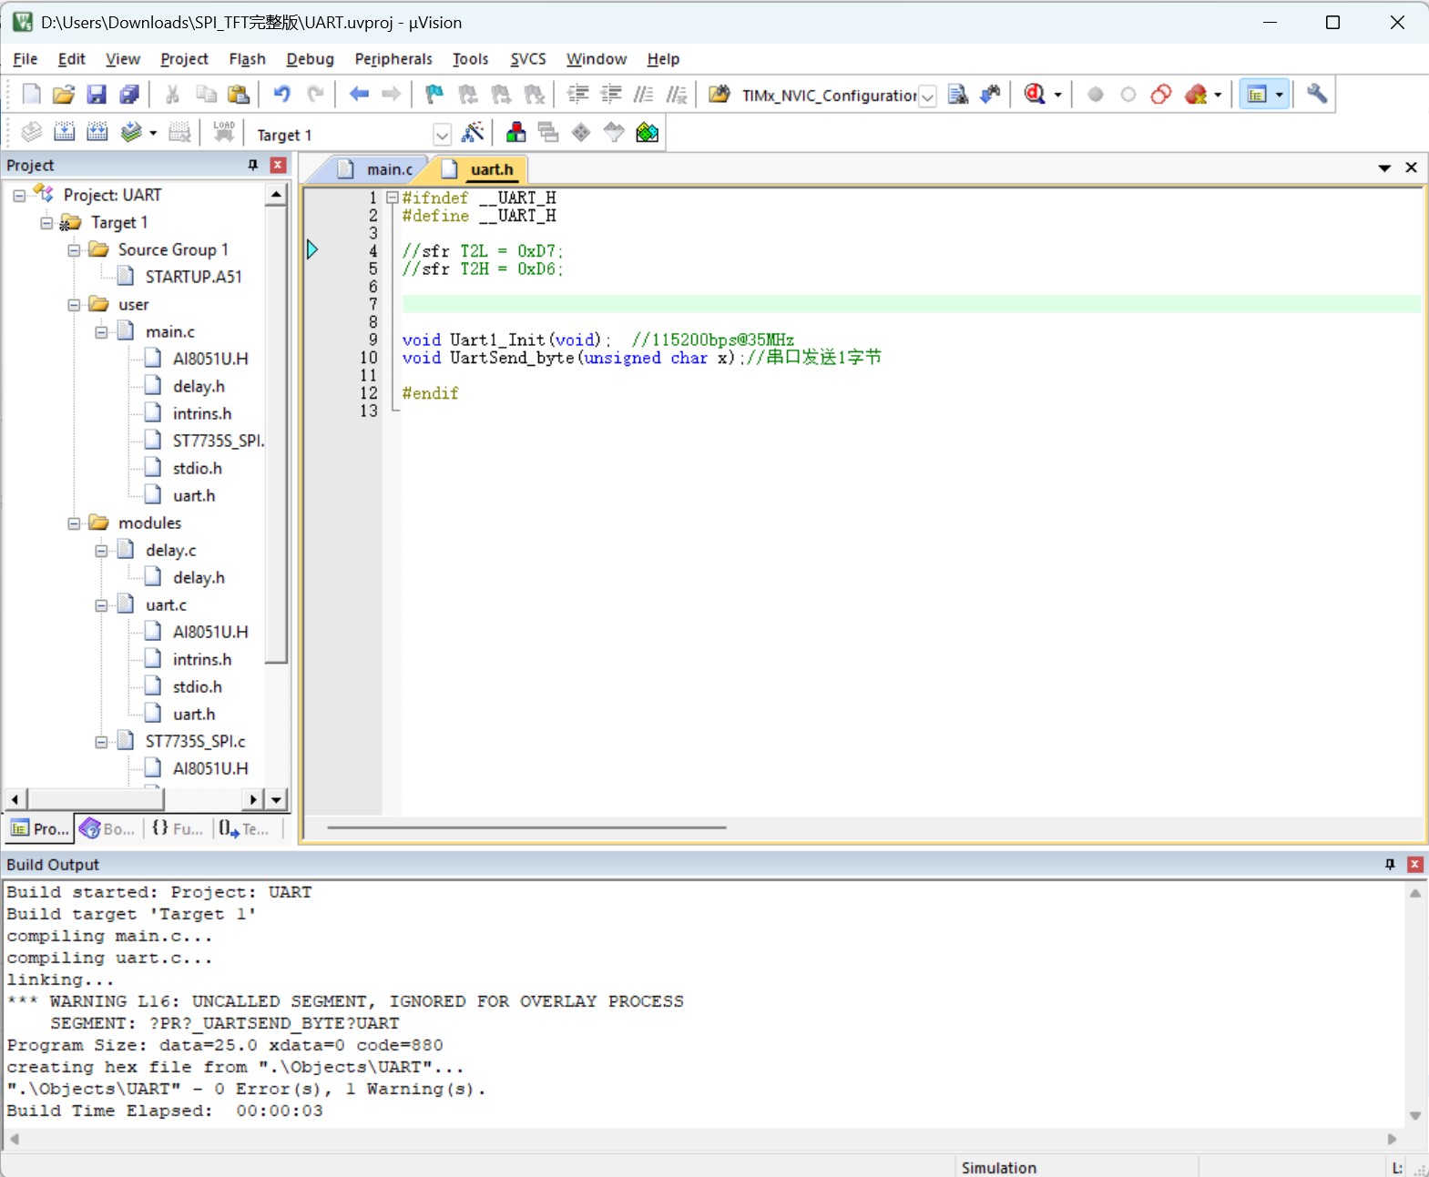Click the Comment selection icon
The height and width of the screenshot is (1177, 1429).
pyautogui.click(x=644, y=94)
